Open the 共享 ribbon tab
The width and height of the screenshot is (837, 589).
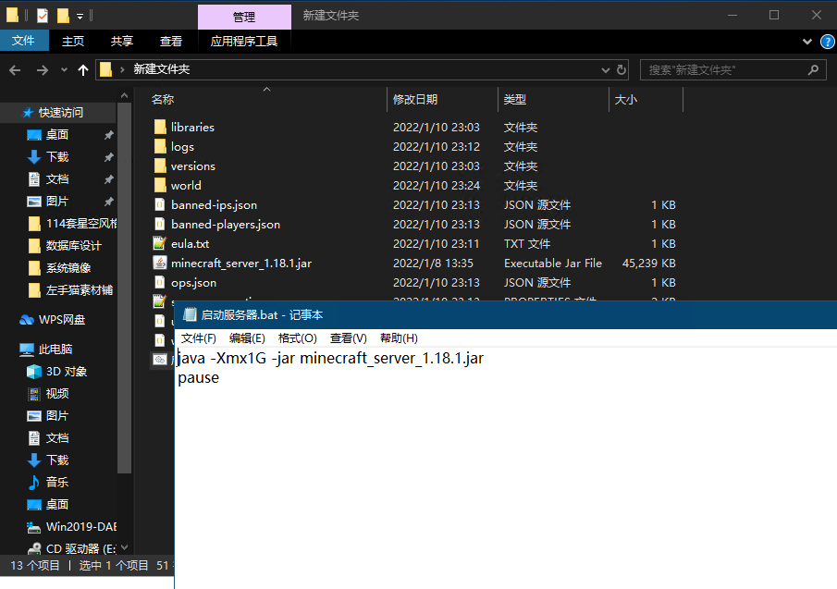[122, 41]
